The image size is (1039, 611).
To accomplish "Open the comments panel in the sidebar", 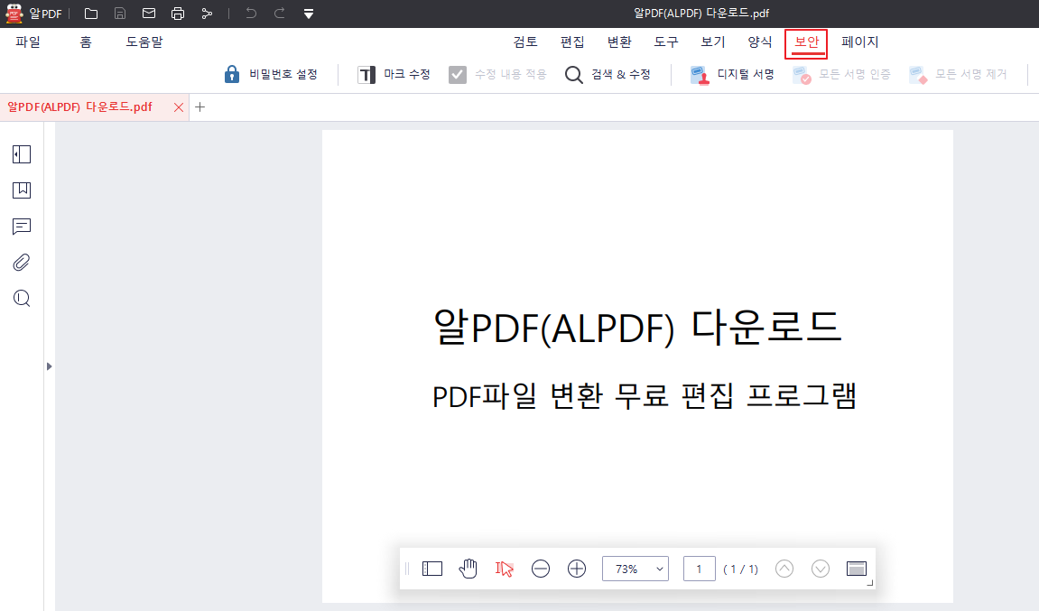I will click(21, 227).
